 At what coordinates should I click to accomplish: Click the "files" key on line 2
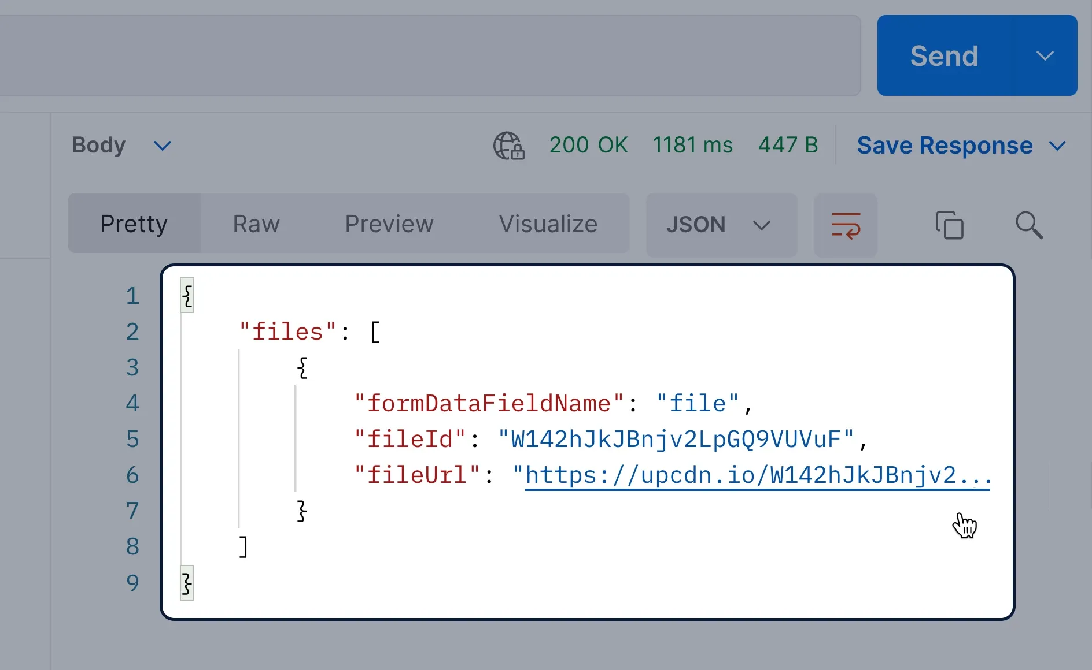(x=287, y=332)
